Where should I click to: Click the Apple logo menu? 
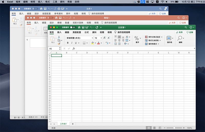3,2
